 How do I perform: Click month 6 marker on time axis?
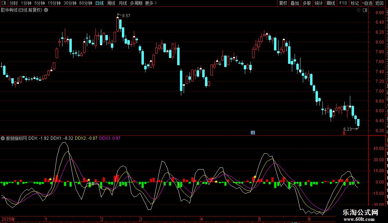click(309, 219)
